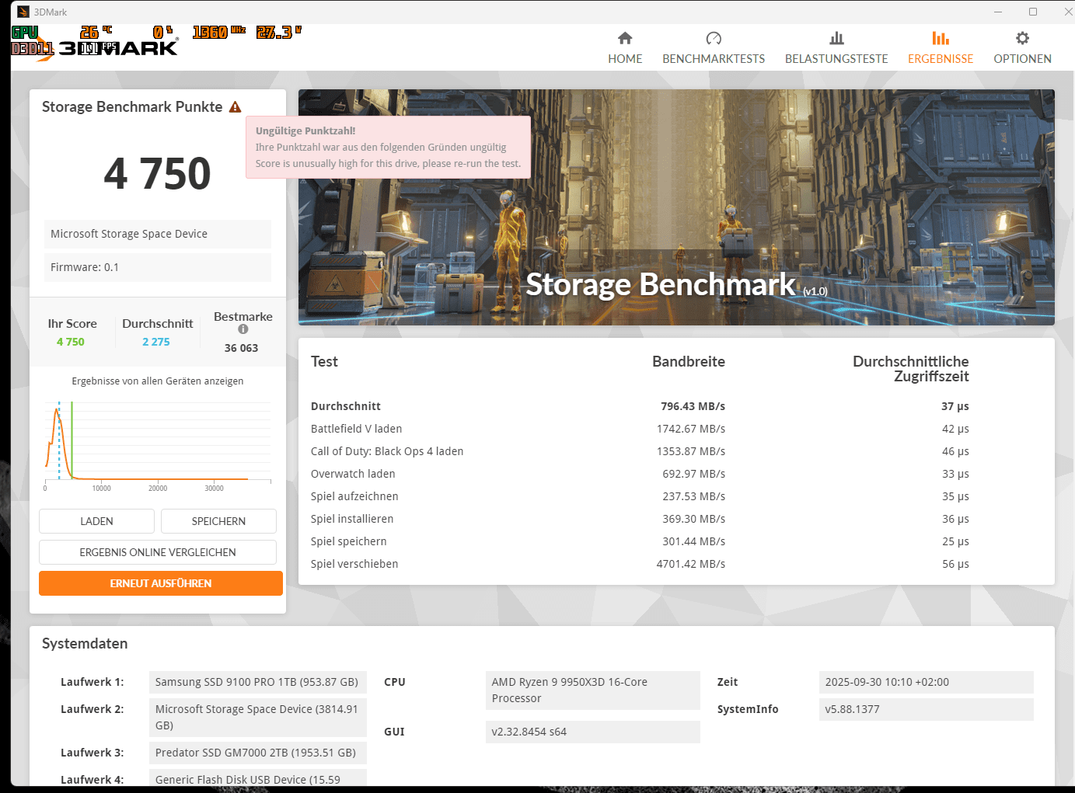The height and width of the screenshot is (793, 1075).
Task: Click the Systemdaten heading
Action: pyautogui.click(x=85, y=644)
